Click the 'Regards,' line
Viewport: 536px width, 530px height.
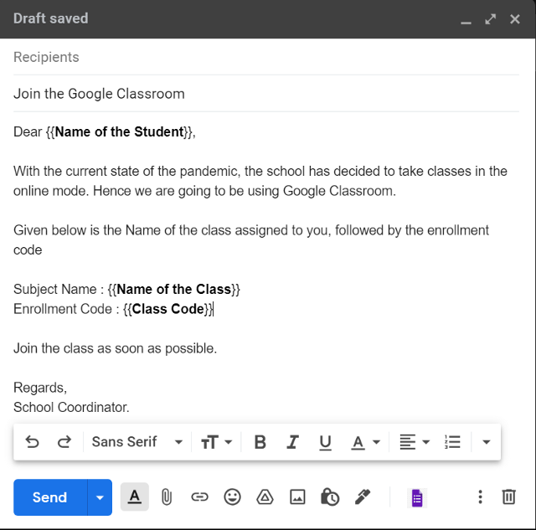40,388
